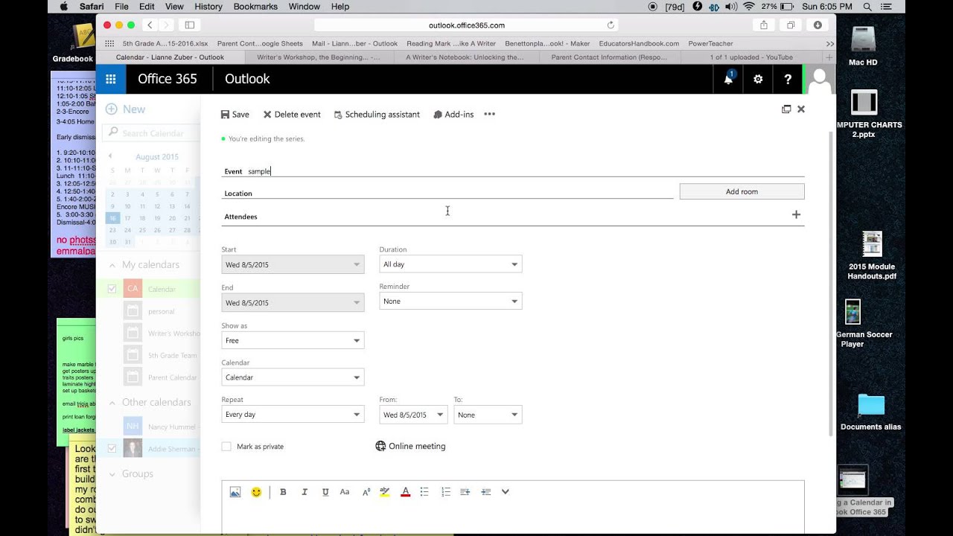Switch to Parent Contact Information tab
Screen dimensions: 953x536
point(609,57)
